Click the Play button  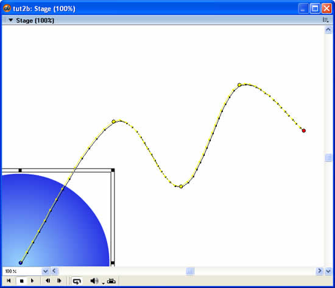point(32,281)
